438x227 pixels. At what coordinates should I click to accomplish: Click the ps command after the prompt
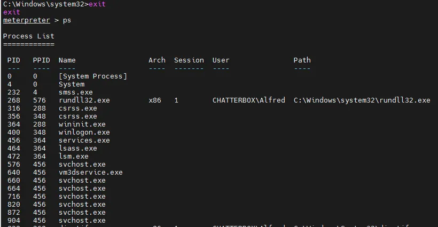tap(67, 20)
